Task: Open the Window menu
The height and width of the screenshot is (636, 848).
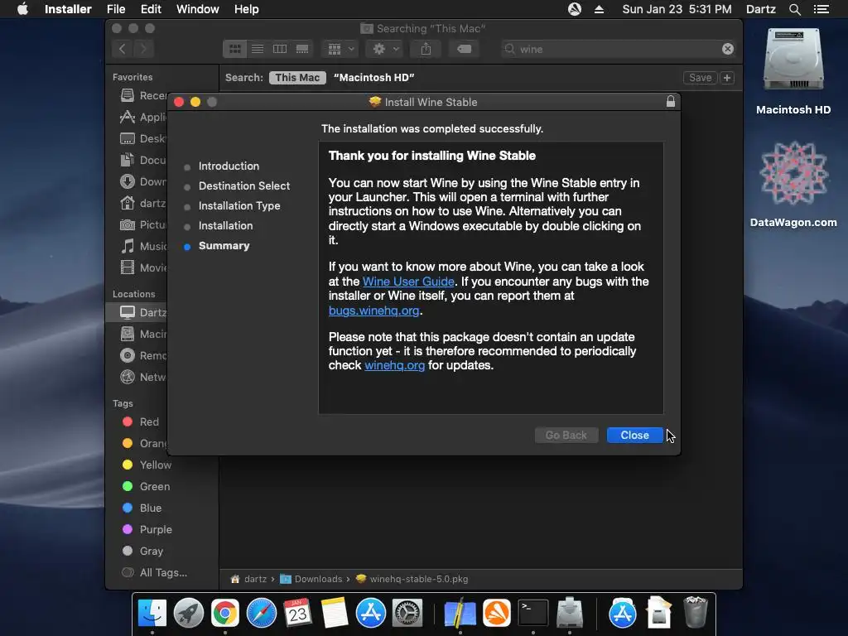Action: (x=197, y=9)
